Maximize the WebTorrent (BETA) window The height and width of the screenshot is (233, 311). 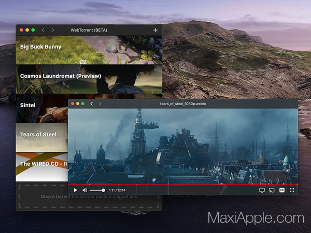click(x=33, y=30)
